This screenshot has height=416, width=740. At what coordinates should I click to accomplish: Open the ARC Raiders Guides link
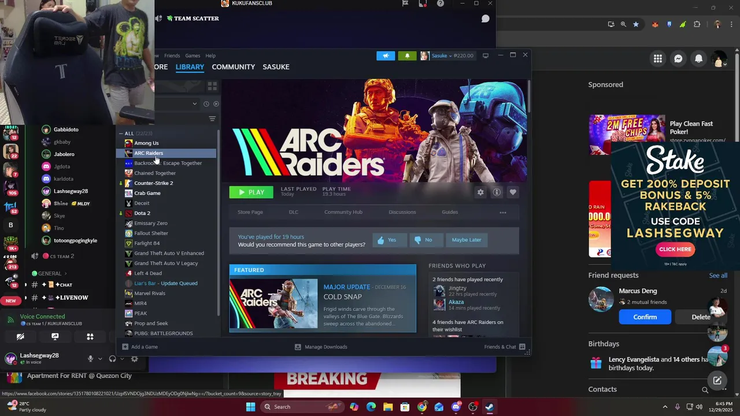tap(450, 212)
